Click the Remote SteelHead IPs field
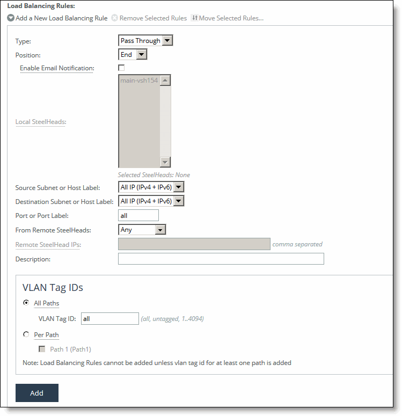The height and width of the screenshot is (416, 402). tap(194, 244)
